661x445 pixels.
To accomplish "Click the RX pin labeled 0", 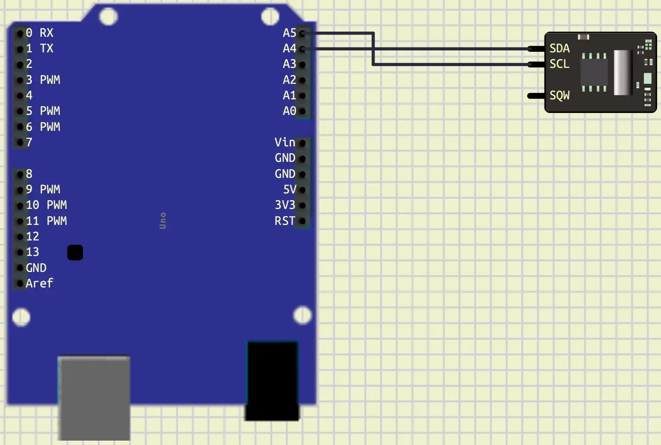I will pyautogui.click(x=20, y=33).
